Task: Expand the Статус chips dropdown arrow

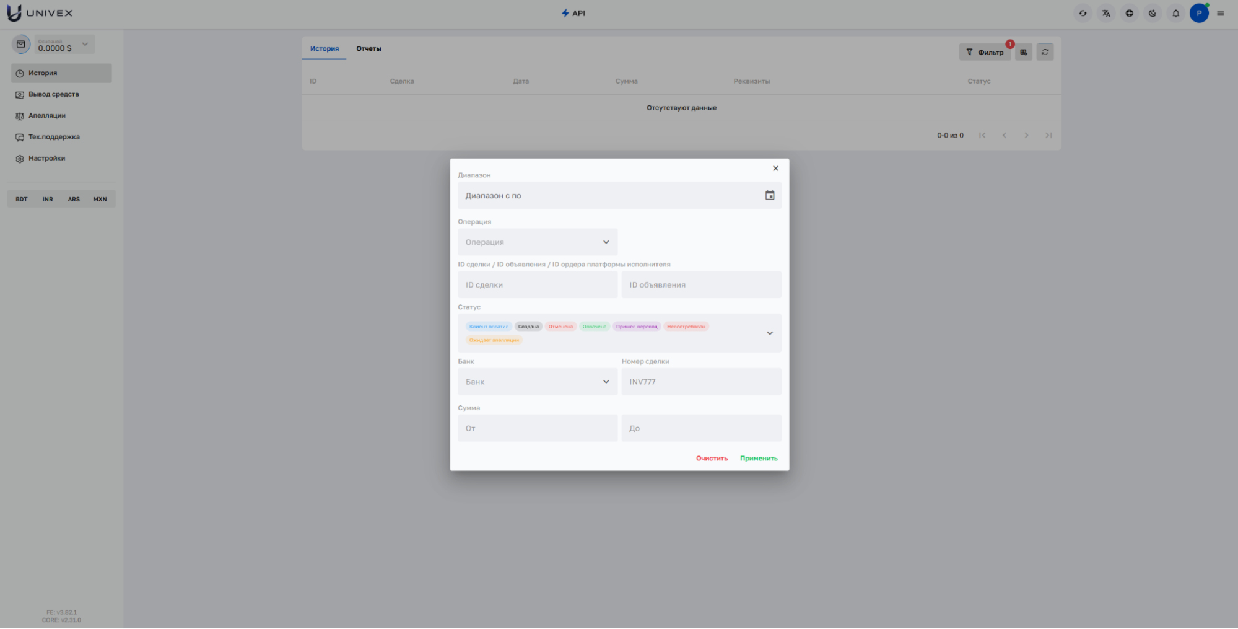Action: pyautogui.click(x=769, y=333)
